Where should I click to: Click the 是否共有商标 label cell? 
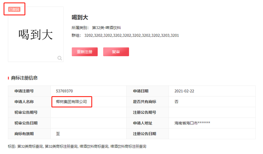(148, 102)
